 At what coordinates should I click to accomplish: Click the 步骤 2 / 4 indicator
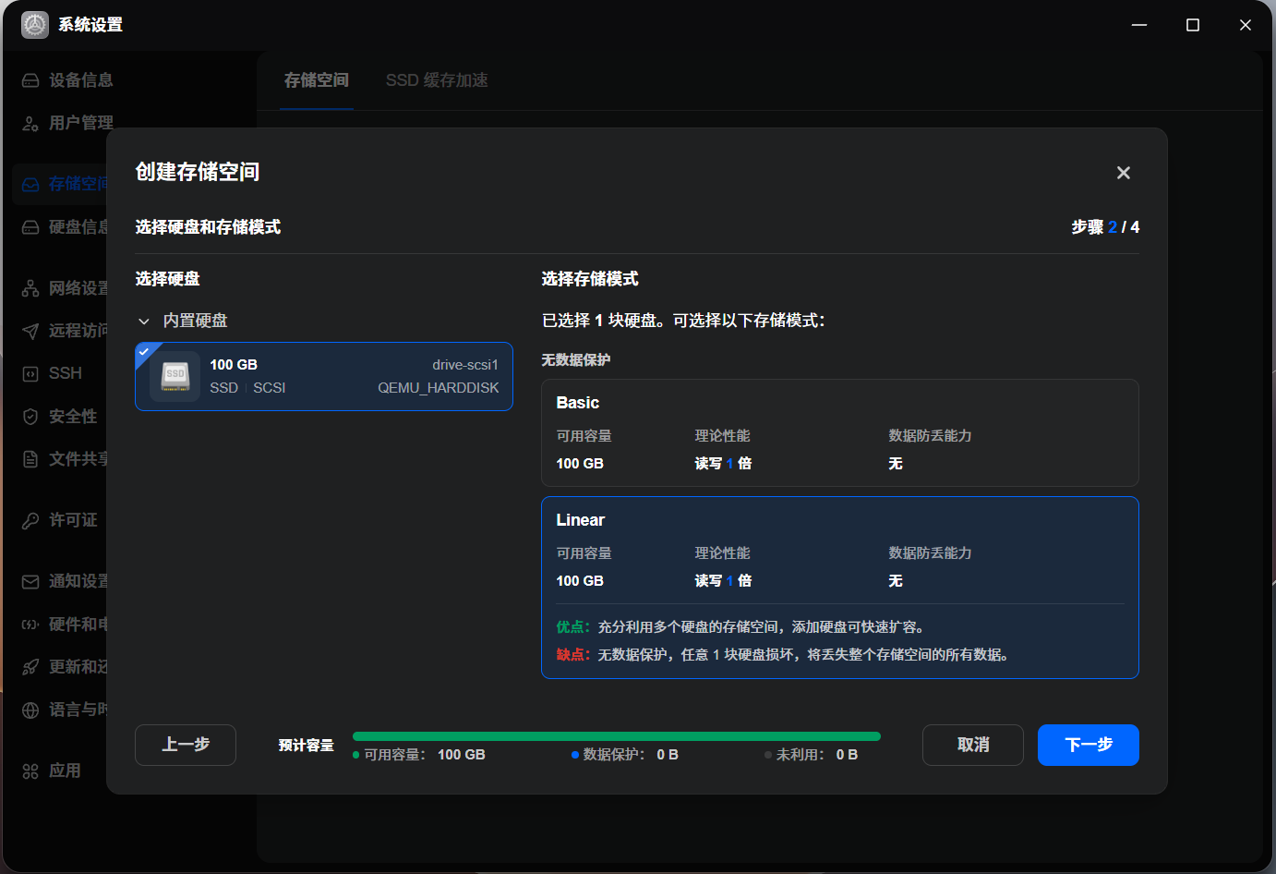(x=1105, y=227)
